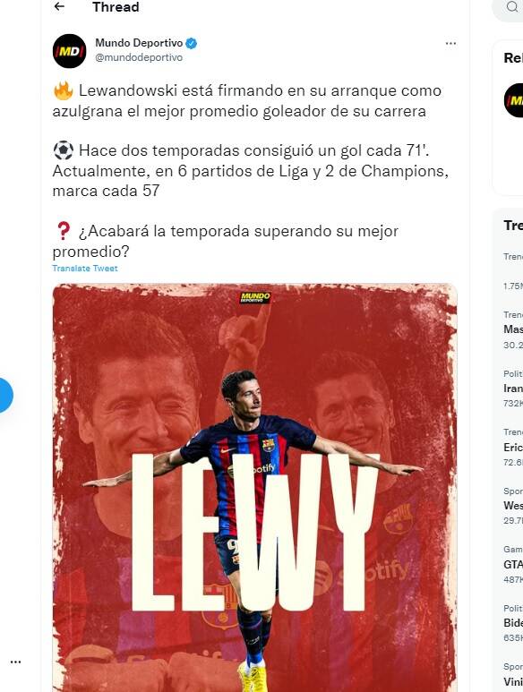Click the blue verified badge
Viewport: 523px width, 692px height.
pyautogui.click(x=191, y=43)
